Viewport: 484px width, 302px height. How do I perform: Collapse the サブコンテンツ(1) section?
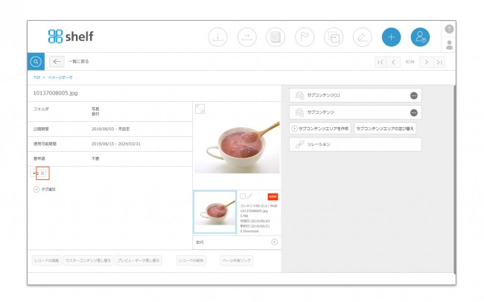click(413, 96)
